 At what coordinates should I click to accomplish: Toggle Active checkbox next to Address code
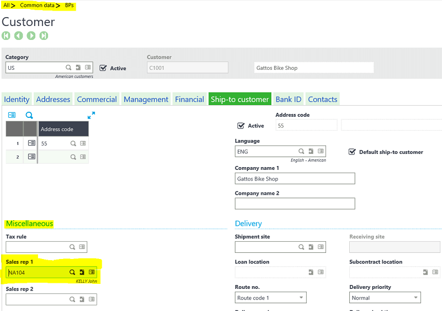click(240, 126)
